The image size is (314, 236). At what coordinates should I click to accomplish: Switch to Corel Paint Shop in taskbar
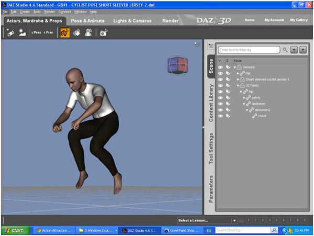182,230
